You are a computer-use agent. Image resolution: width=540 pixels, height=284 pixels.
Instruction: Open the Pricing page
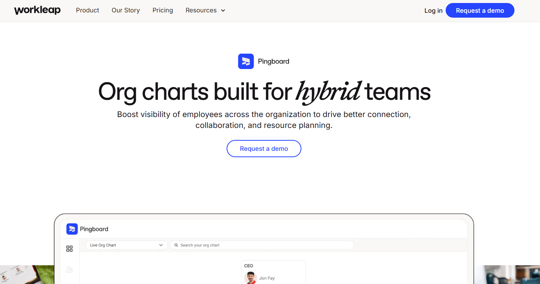[163, 11]
